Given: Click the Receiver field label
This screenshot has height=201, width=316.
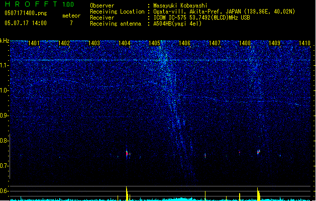Looking at the screenshot, I should point(102,18).
